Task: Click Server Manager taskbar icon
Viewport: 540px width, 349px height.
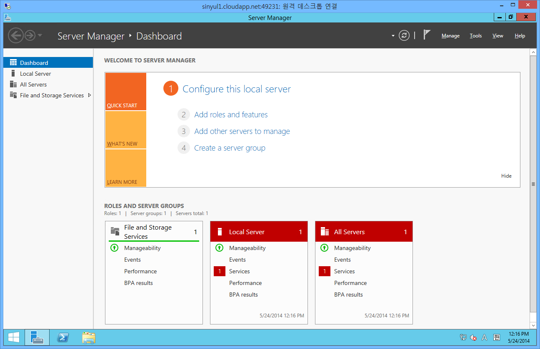Action: coord(37,337)
